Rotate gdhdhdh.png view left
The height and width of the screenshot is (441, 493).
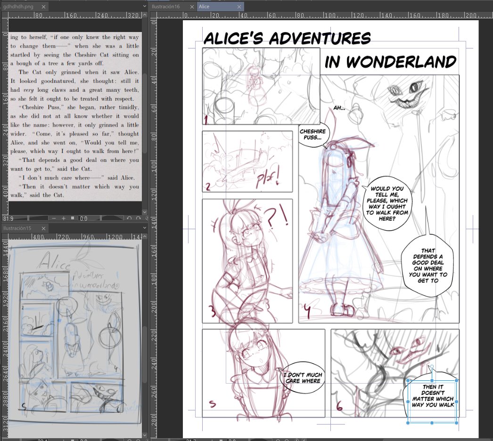pos(129,218)
